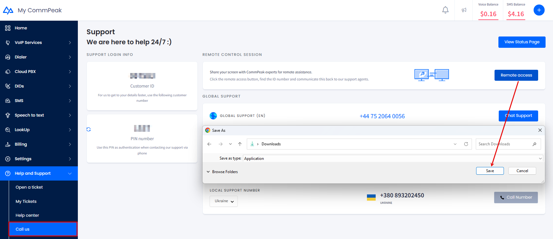Image resolution: width=553 pixels, height=239 pixels.
Task: Click the +380 893202450 local number
Action: (x=402, y=195)
